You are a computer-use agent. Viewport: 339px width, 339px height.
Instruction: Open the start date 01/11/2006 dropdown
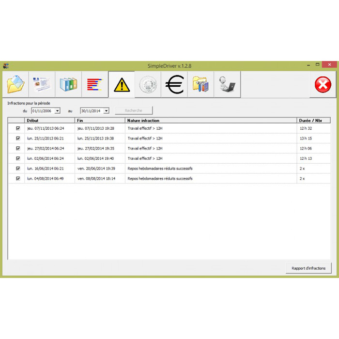click(x=57, y=111)
